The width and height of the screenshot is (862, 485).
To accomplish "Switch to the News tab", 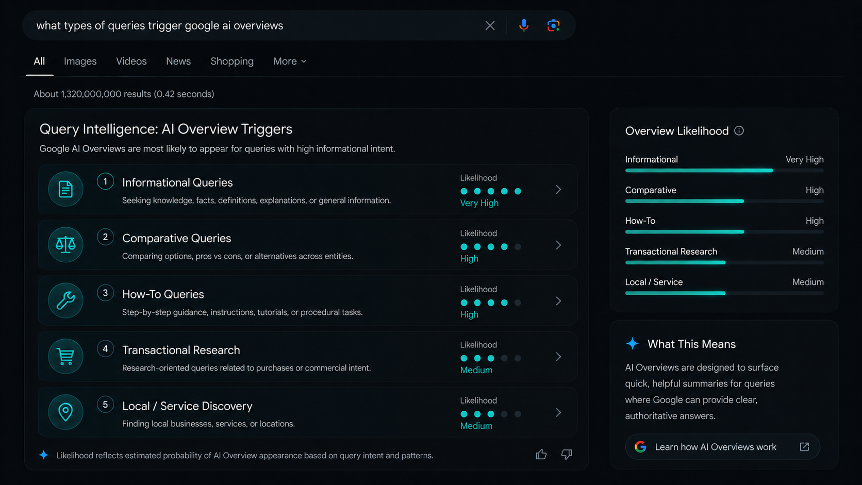I will pyautogui.click(x=178, y=61).
